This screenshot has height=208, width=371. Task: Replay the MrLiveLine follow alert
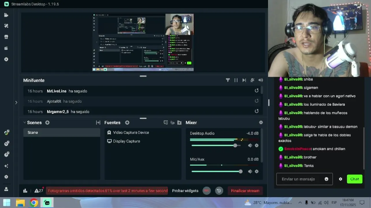point(257,91)
